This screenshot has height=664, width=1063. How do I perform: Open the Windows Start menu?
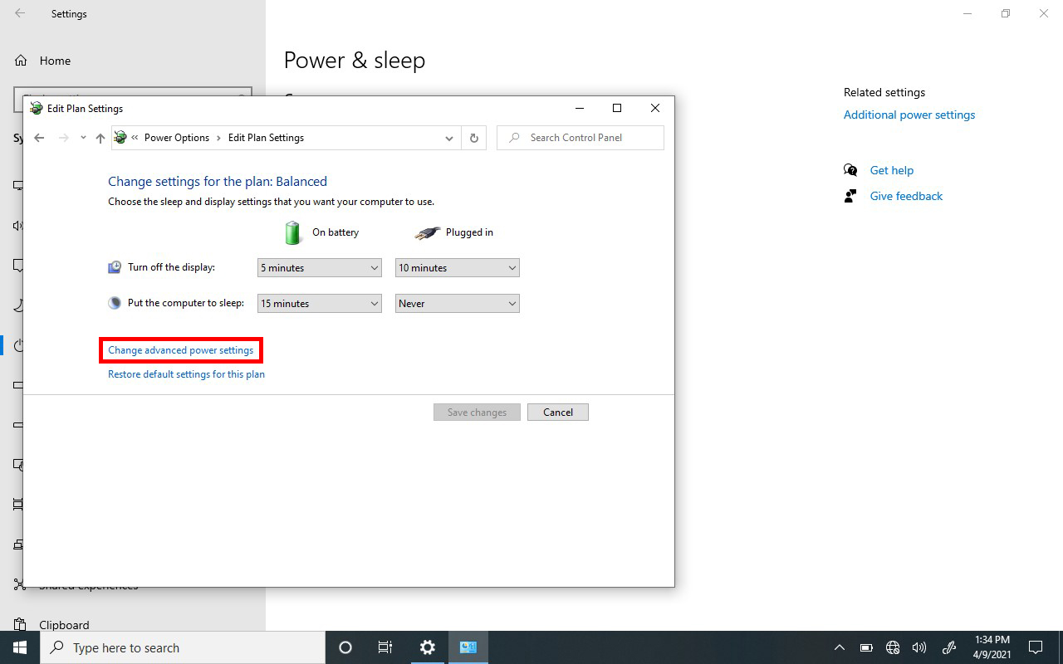coord(20,647)
